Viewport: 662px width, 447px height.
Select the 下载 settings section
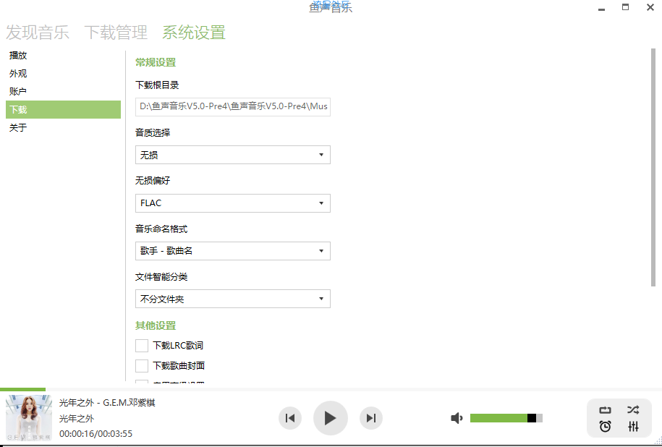[64, 109]
